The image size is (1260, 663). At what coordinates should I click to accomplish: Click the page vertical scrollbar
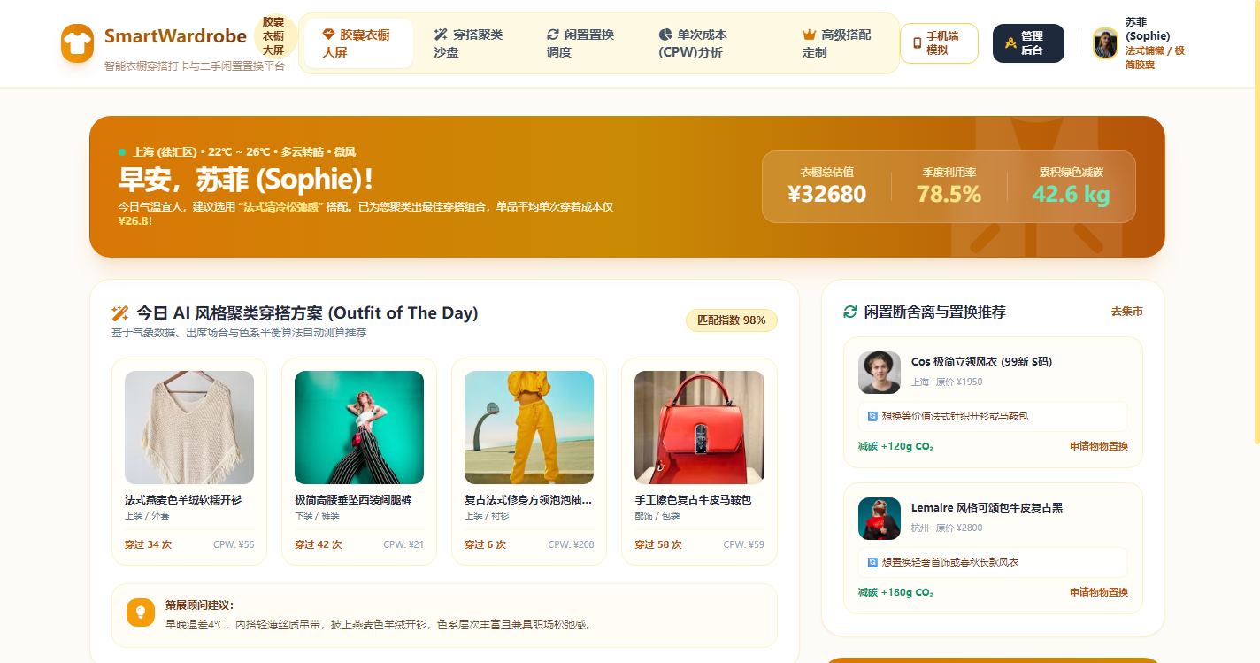[1256, 221]
